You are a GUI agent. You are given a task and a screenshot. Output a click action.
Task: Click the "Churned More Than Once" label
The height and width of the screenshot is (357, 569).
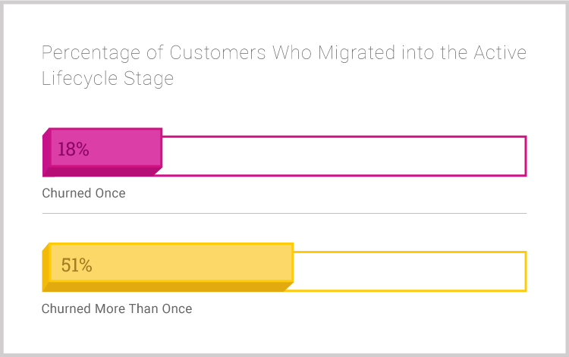point(117,308)
